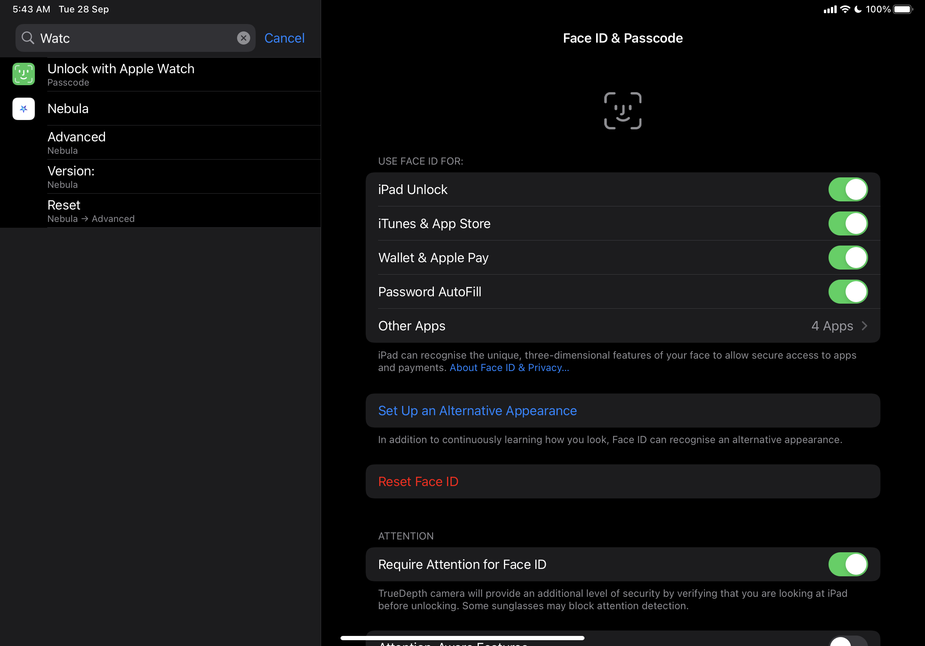Turn off iTunes & App Store toggle
This screenshot has height=646, width=925.
click(848, 223)
